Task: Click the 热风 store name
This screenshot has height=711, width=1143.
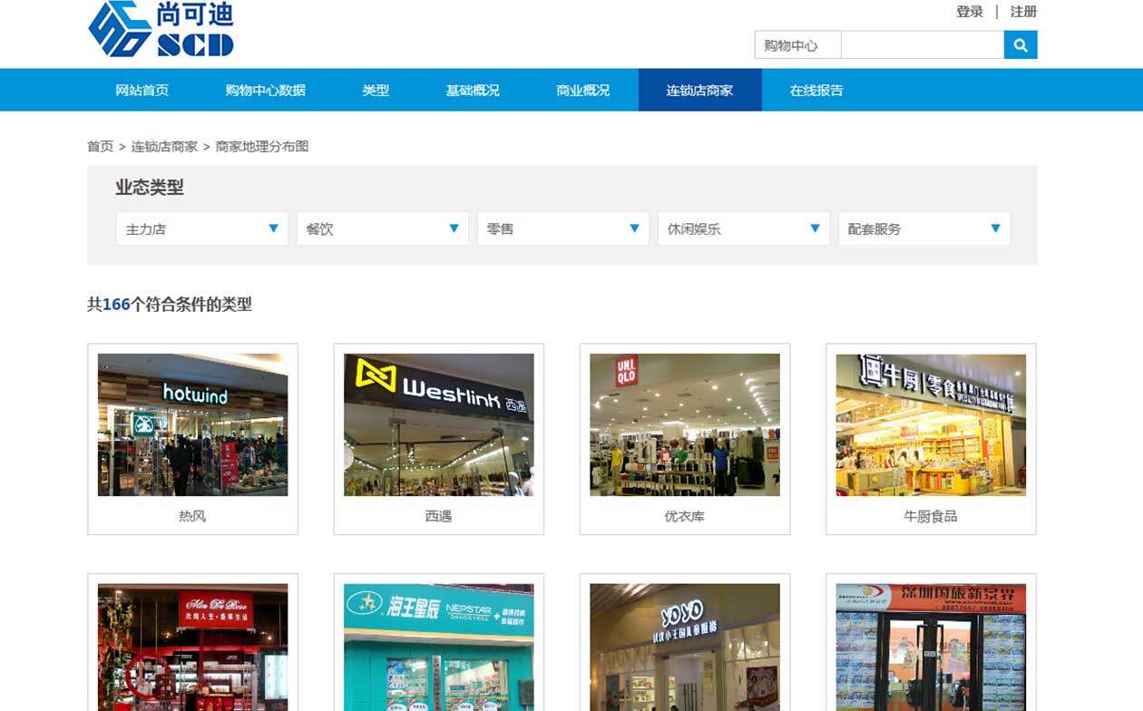Action: pyautogui.click(x=192, y=516)
